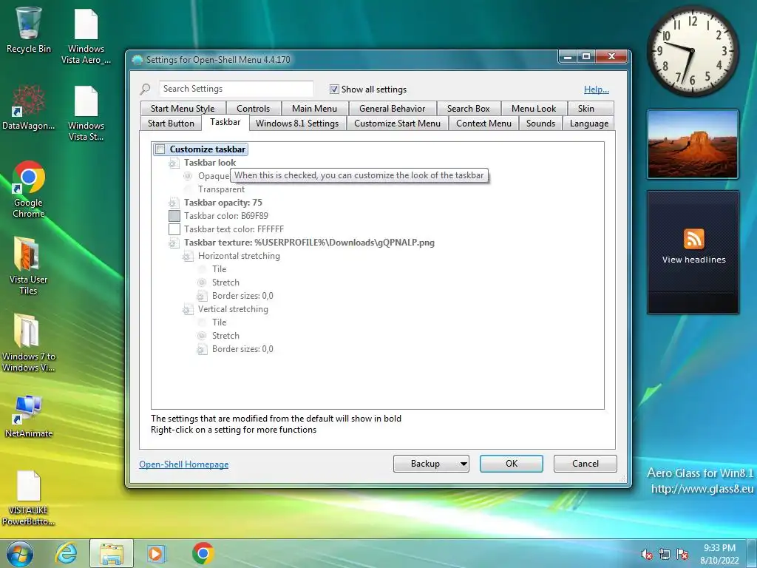Open the Backup button dropdown arrow

tap(463, 464)
